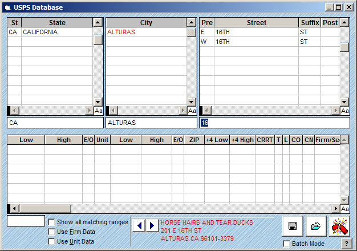The height and width of the screenshot is (251, 357).
Task: Select the E 16TH ST street row
Action: (x=270, y=32)
